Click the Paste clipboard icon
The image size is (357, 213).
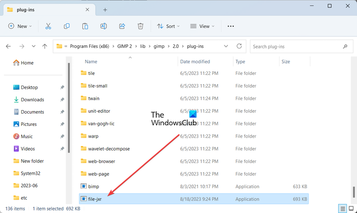point(85,26)
